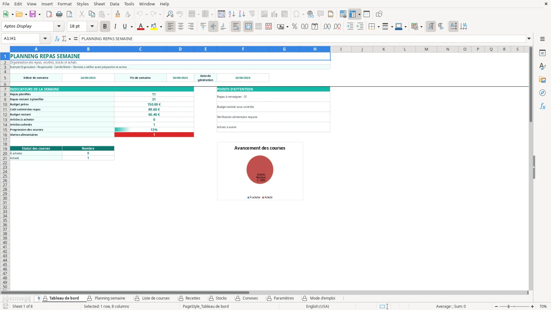Screen dimensions: 551x310
Task: Open font color dropdown arrow
Action: 147,27
